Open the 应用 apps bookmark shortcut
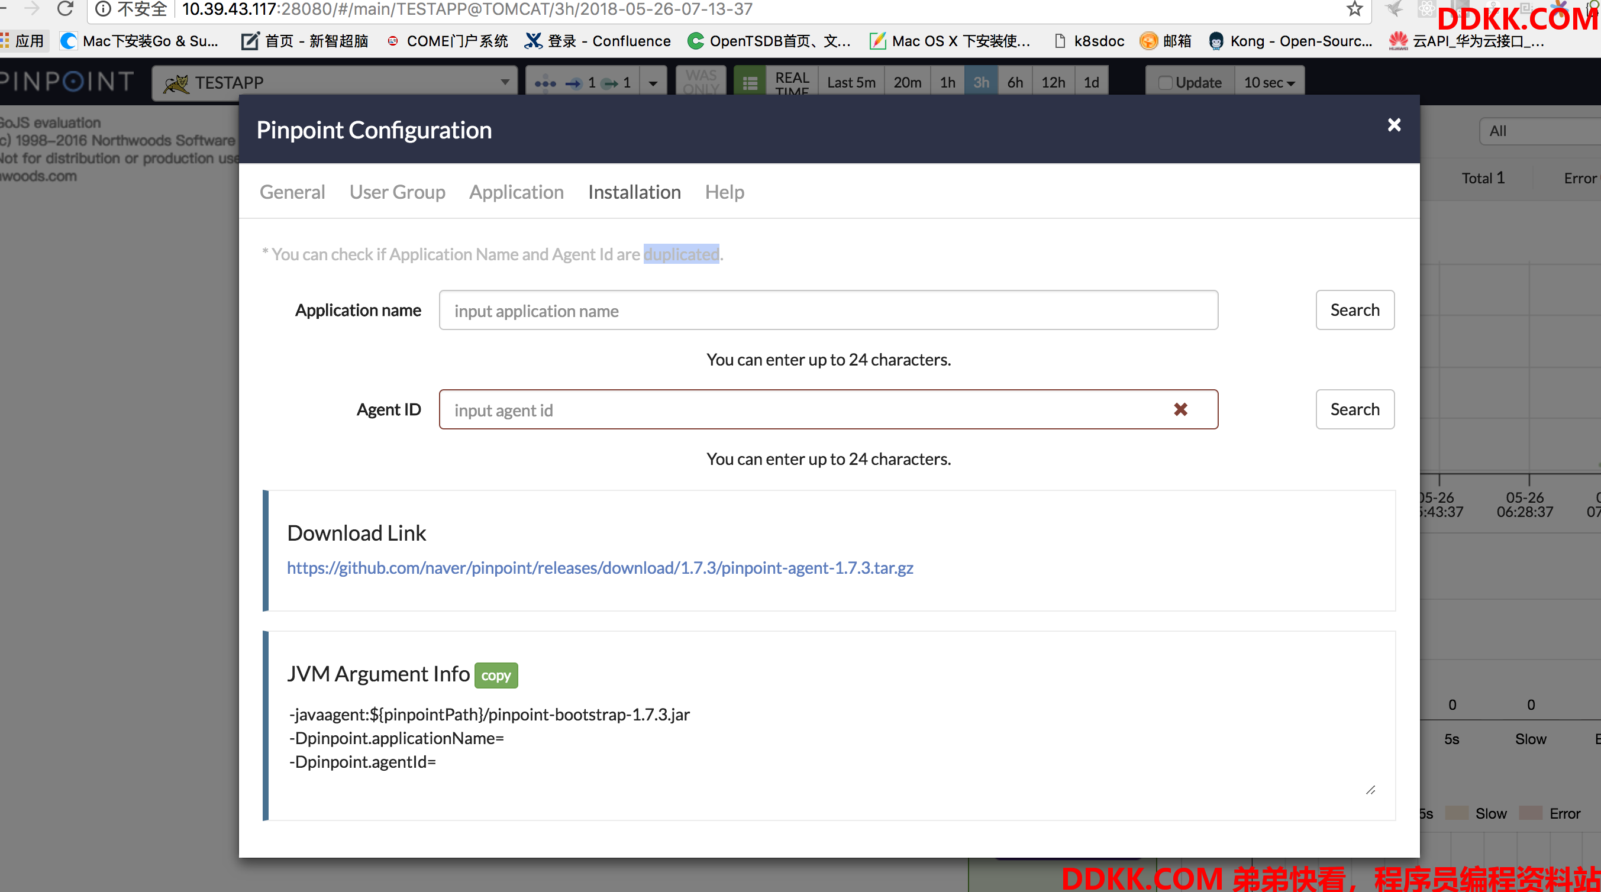1601x892 pixels. pyautogui.click(x=22, y=41)
